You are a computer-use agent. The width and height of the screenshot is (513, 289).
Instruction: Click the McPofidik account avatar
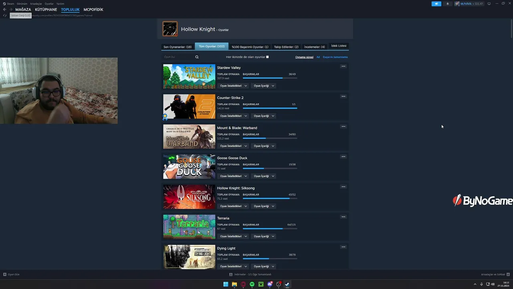[x=457, y=4]
